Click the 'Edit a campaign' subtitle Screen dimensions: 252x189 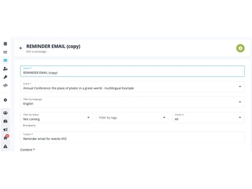click(36, 51)
